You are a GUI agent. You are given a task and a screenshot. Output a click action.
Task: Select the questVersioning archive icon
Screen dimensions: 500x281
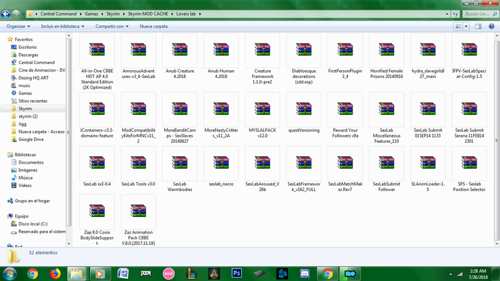pos(303,109)
